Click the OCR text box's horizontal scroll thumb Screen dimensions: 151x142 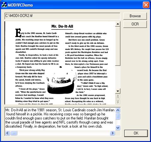(14, 133)
